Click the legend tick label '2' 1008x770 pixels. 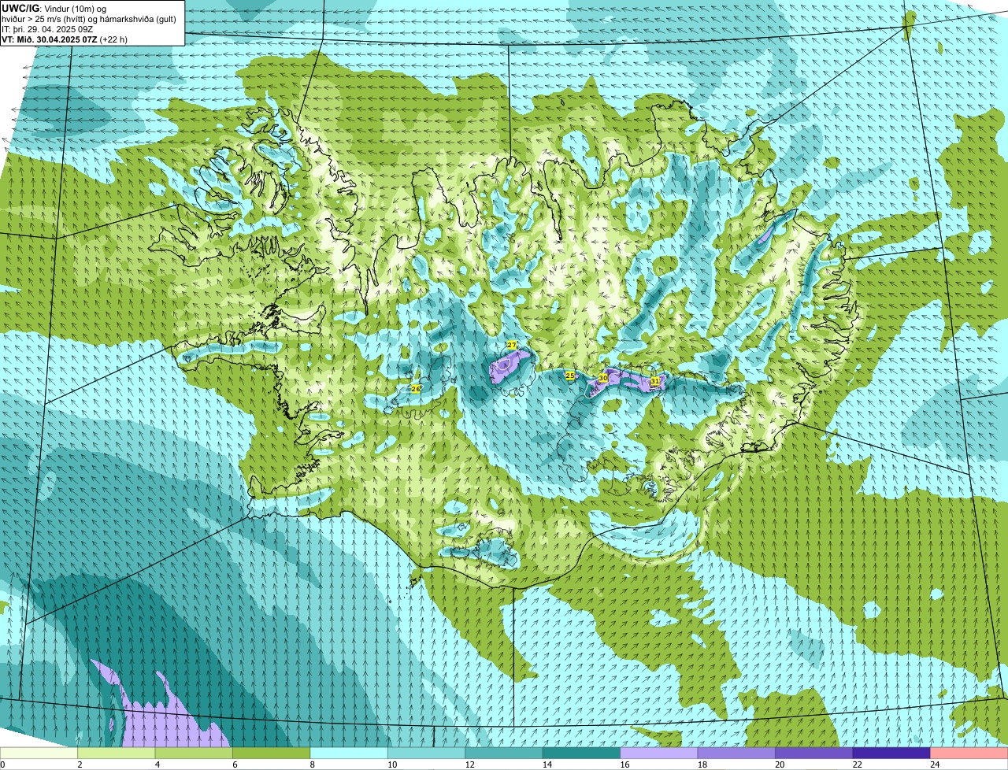click(x=80, y=764)
